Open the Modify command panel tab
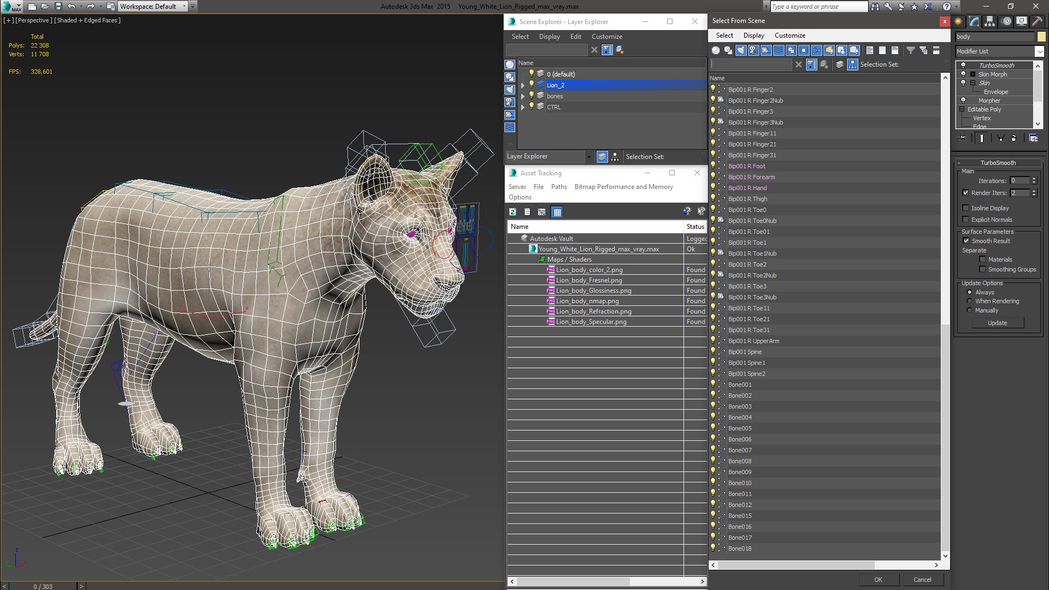Screen dimensions: 1049x590 coord(974,21)
